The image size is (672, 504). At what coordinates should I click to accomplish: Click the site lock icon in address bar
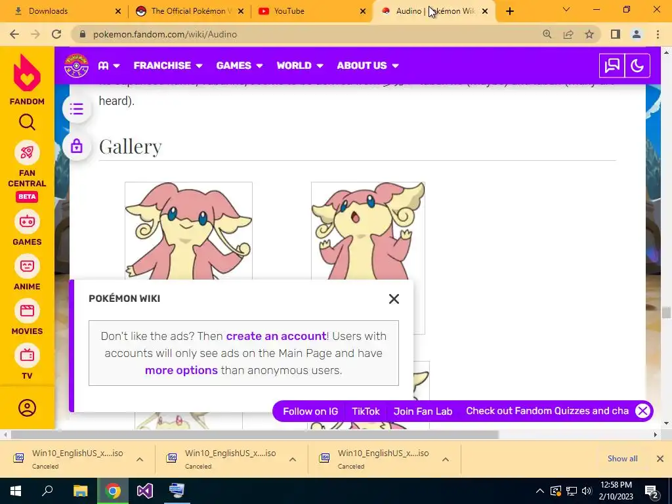click(x=83, y=34)
